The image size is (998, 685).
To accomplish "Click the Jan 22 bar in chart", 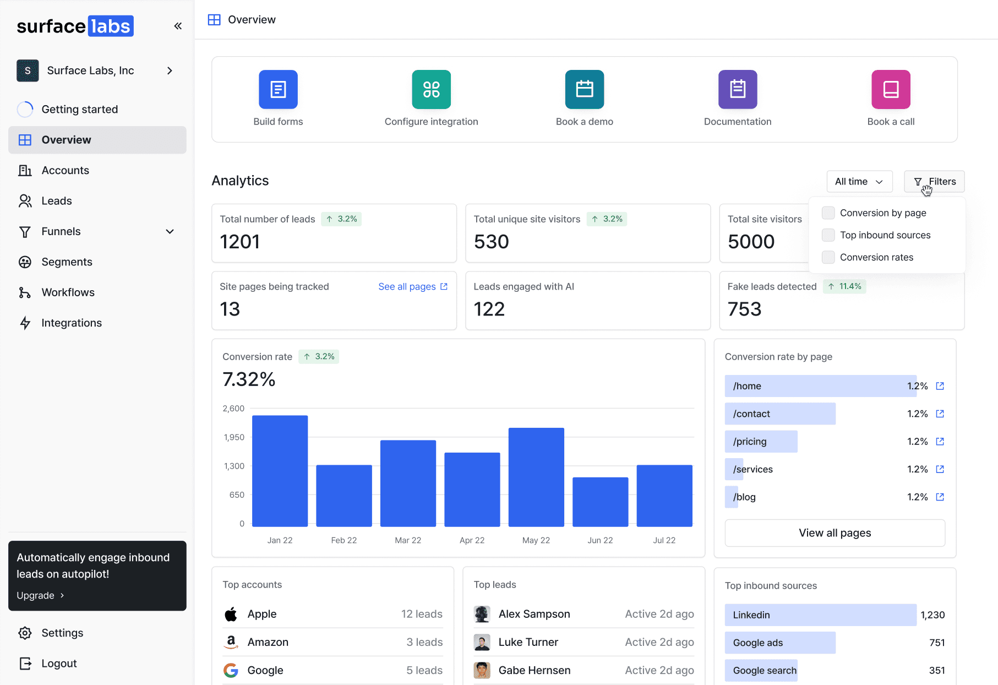I will pyautogui.click(x=280, y=471).
